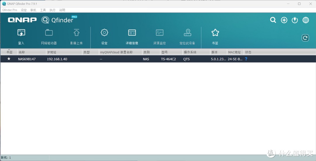Close the Qfinder Pro window
The image size is (316, 161).
[310, 3]
